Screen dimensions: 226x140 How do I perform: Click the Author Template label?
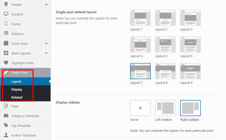[23, 135]
